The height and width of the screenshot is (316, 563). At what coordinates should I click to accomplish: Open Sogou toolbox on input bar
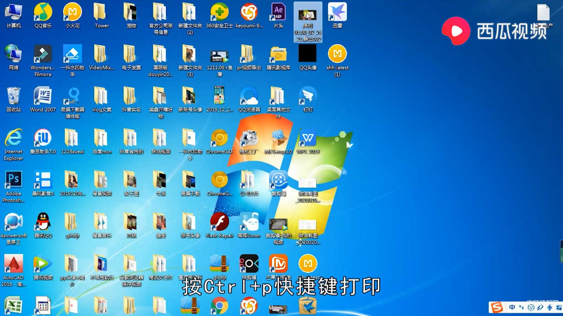559,308
